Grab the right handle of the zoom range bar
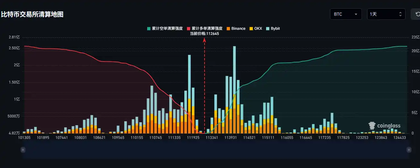The width and height of the screenshot is (420, 168). point(409,149)
